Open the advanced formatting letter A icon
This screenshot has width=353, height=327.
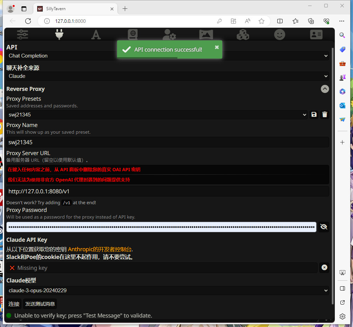[96, 34]
